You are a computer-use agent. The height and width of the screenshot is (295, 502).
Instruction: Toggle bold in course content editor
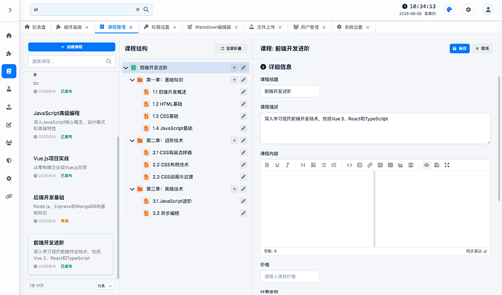click(267, 165)
